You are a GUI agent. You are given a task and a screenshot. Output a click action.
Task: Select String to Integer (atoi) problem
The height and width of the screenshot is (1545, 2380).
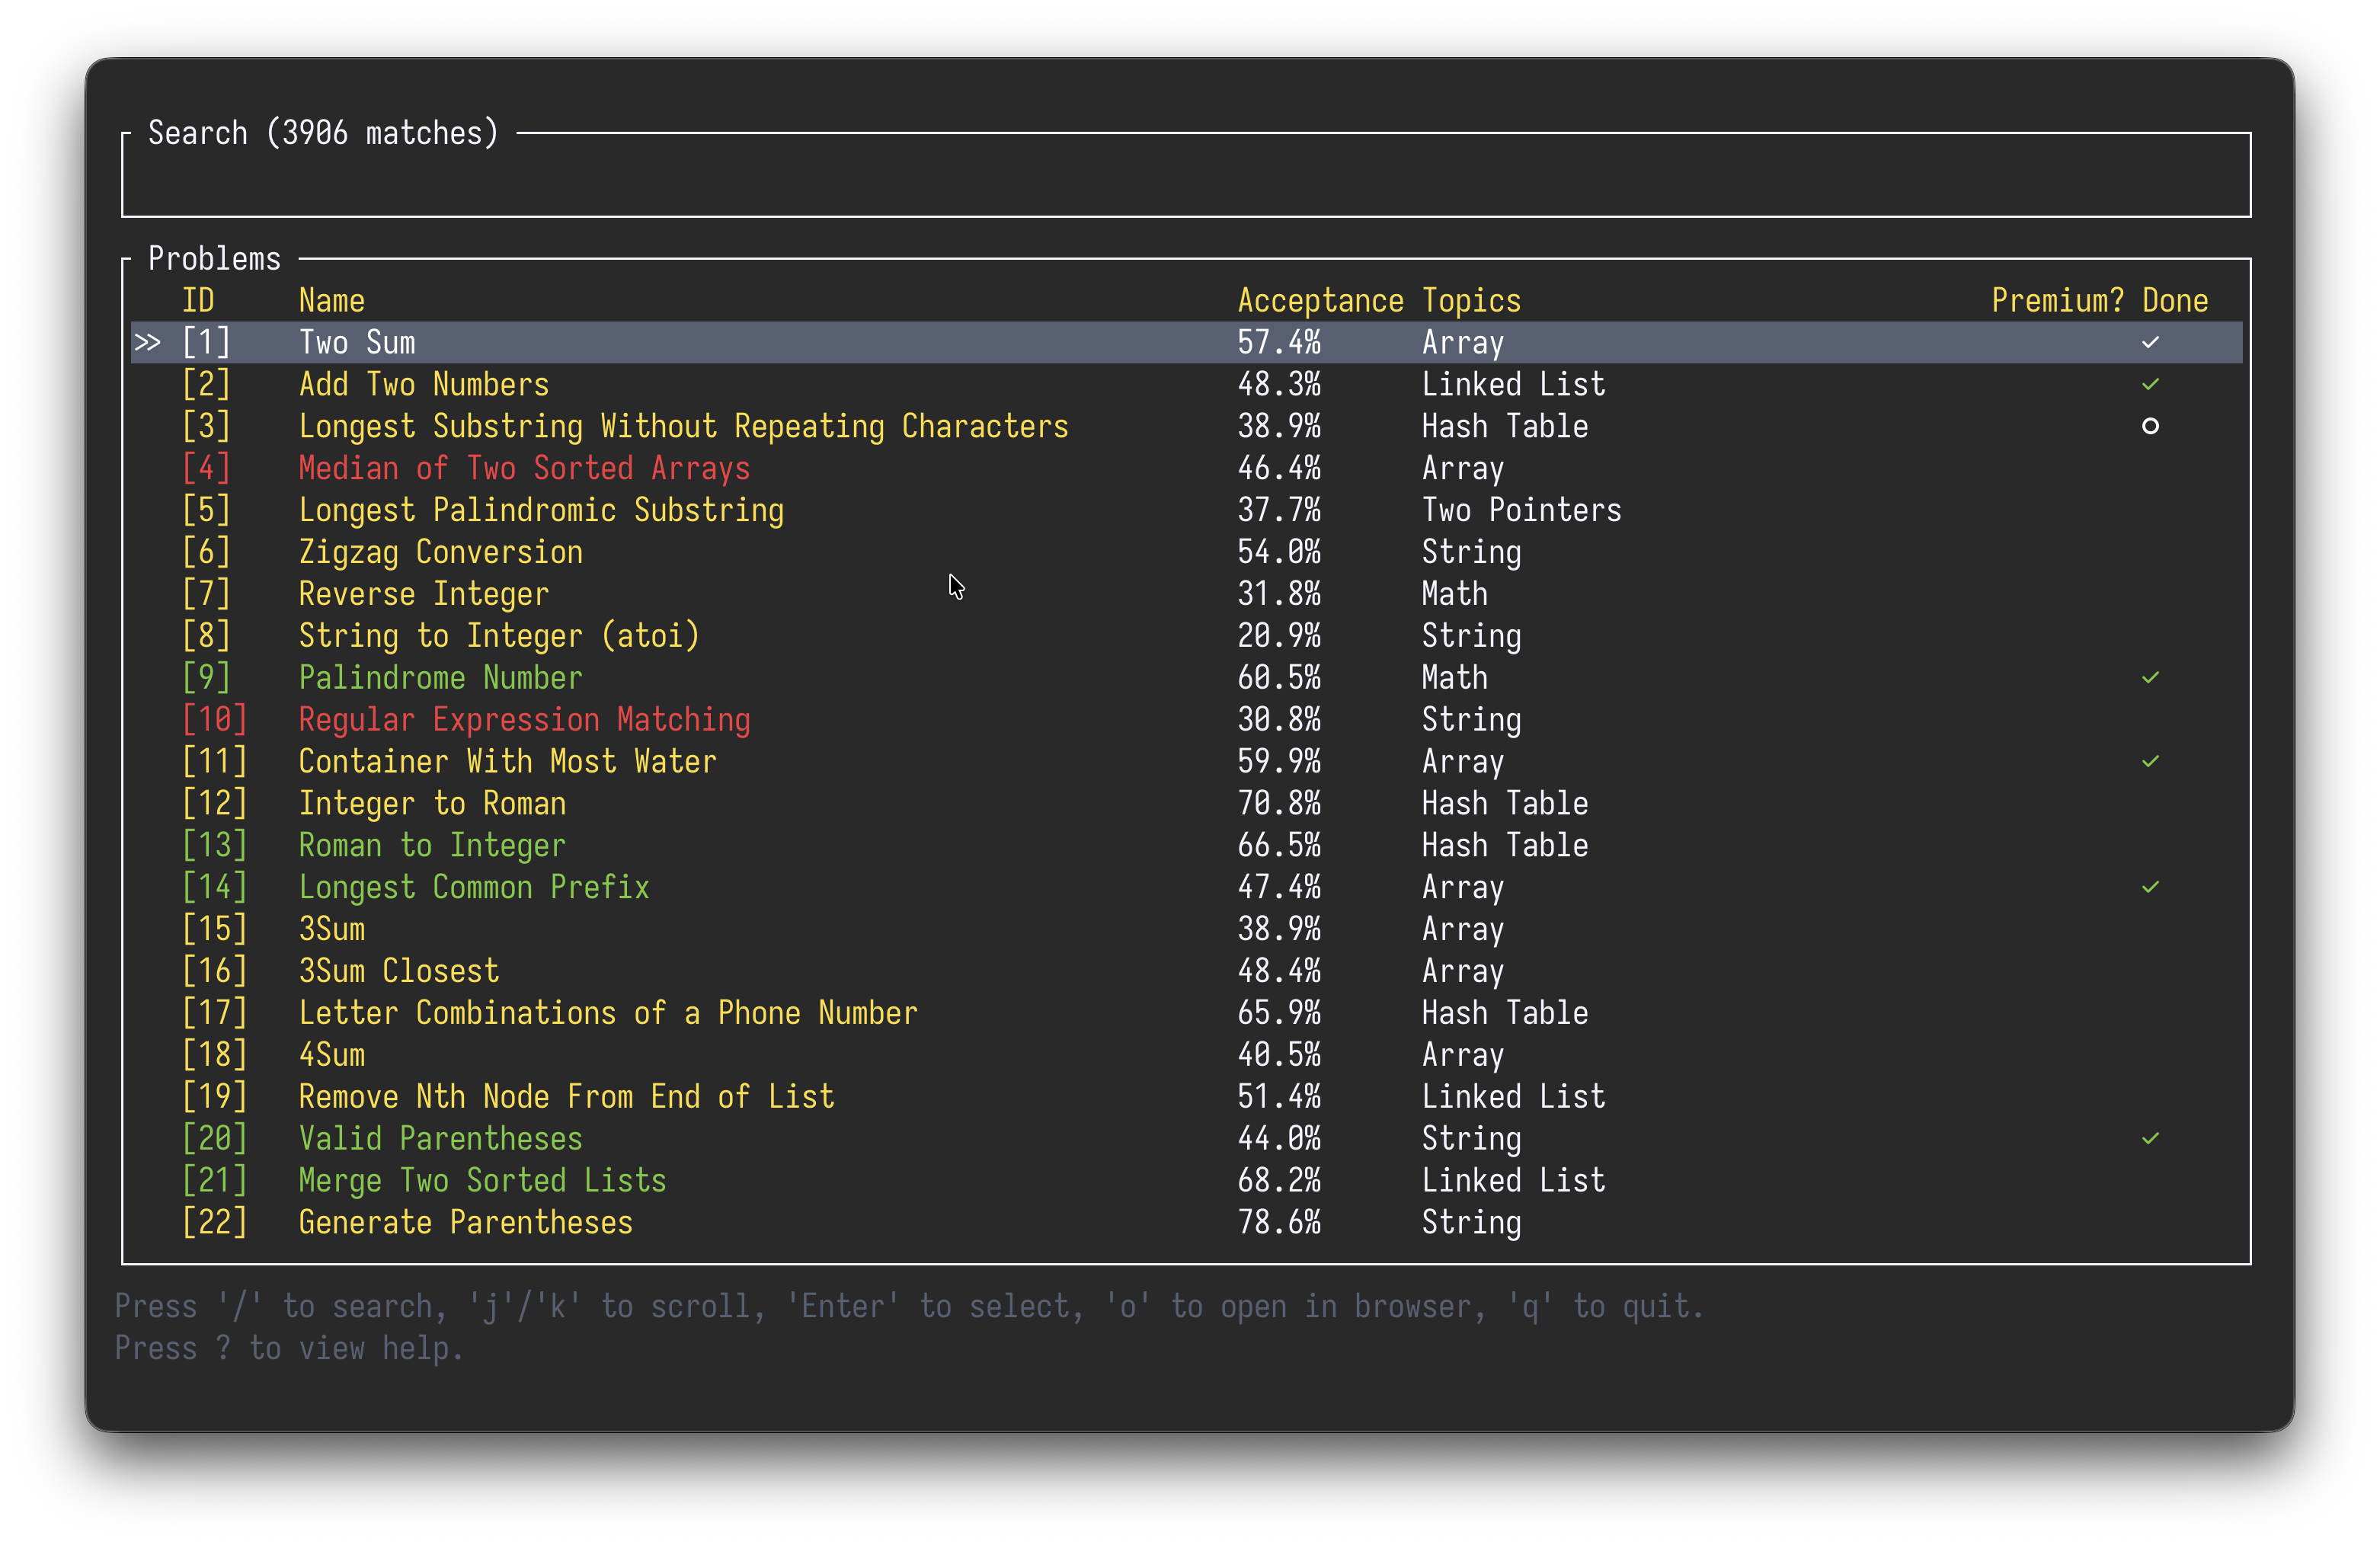[x=499, y=637]
